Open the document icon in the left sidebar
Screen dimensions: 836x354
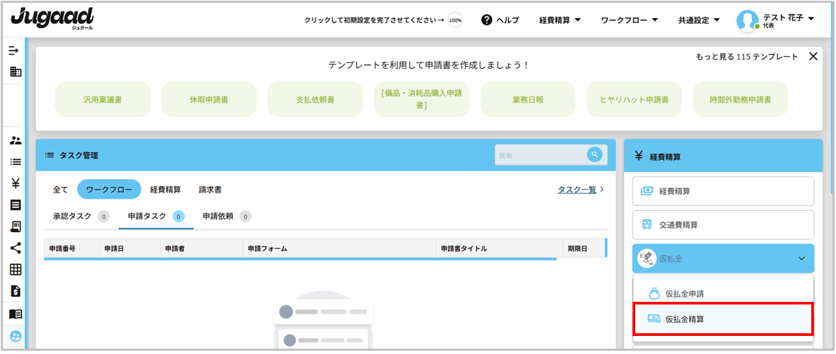[x=15, y=205]
